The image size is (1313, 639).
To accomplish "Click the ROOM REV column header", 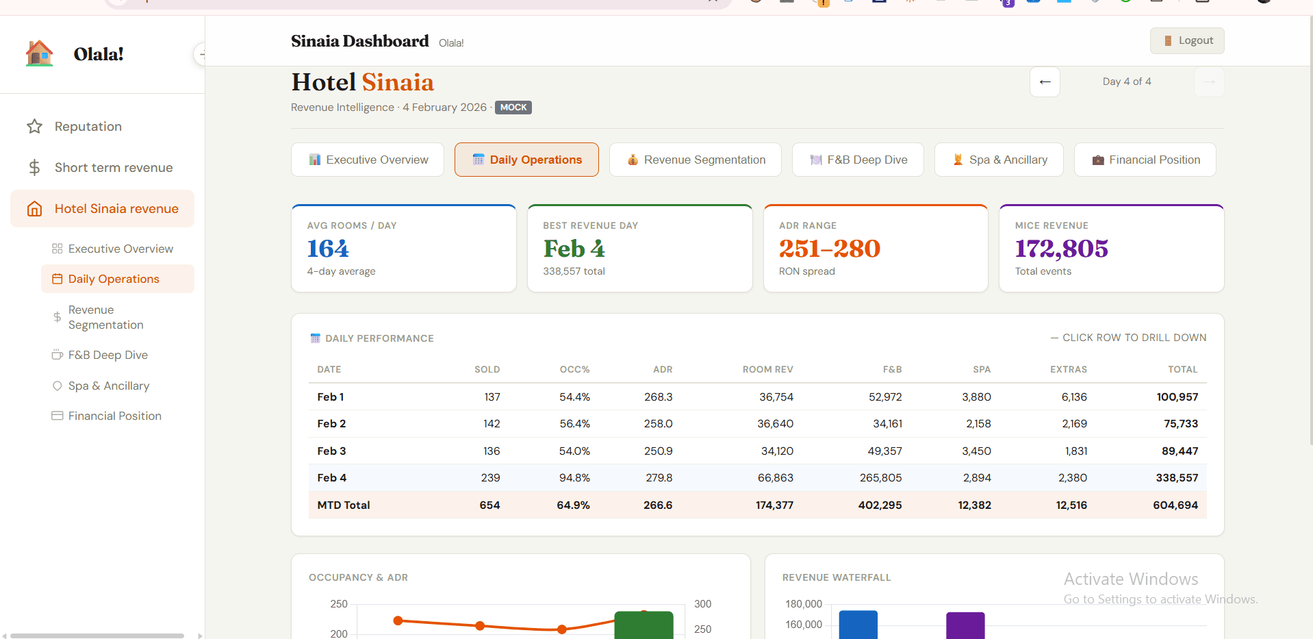I will (x=768, y=369).
